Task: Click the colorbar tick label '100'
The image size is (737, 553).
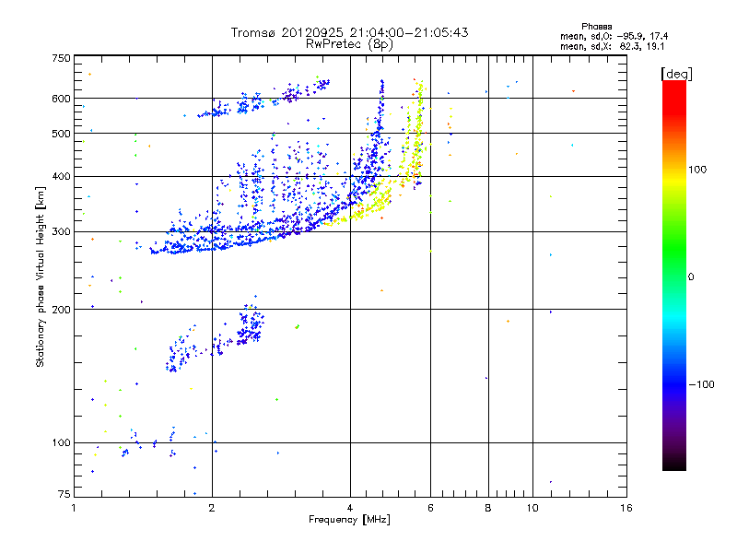Action: pyautogui.click(x=697, y=170)
